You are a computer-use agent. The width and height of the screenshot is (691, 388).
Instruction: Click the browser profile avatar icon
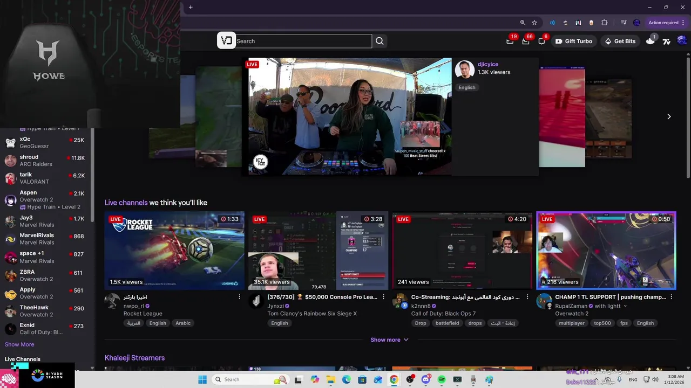point(636,23)
